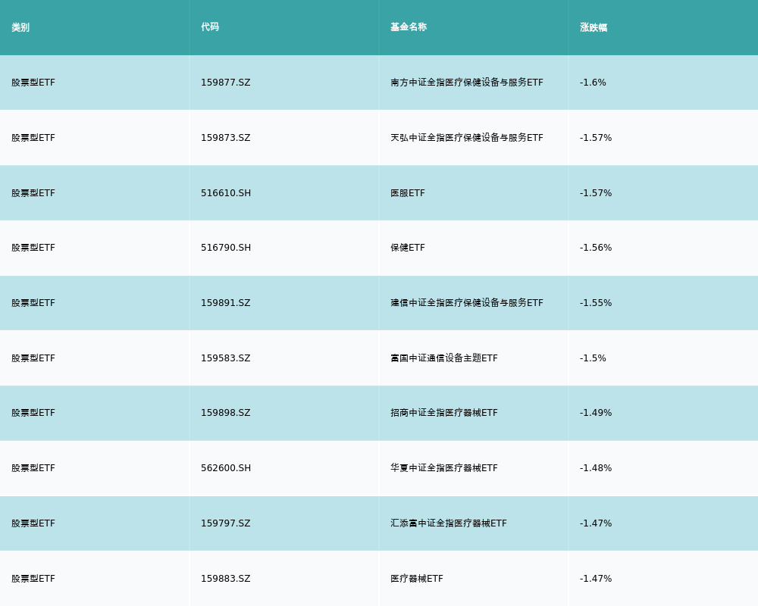Select fund code 159873.SZ
This screenshot has width=758, height=606.
click(x=226, y=138)
